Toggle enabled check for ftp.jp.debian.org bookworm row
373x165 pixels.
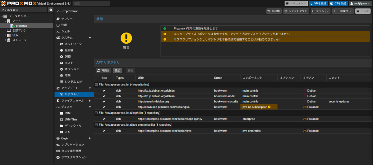click(x=104, y=91)
